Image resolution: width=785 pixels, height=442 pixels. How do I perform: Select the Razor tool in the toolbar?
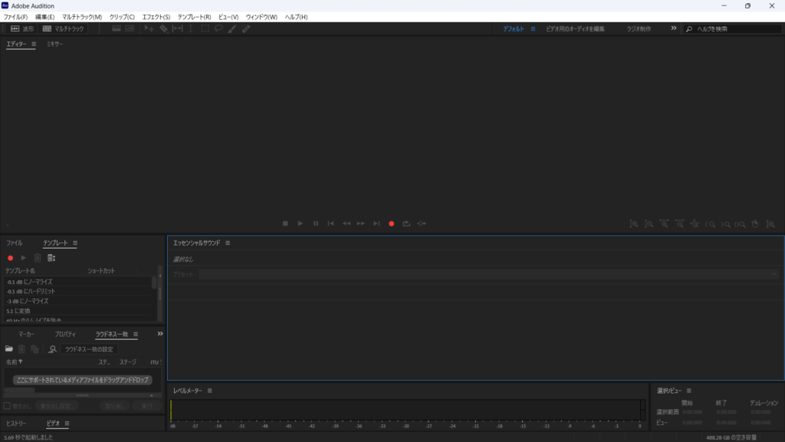(x=163, y=28)
